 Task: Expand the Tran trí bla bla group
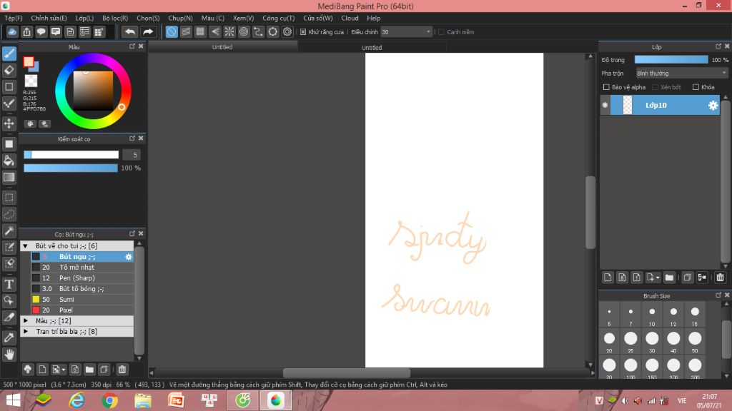[26, 331]
